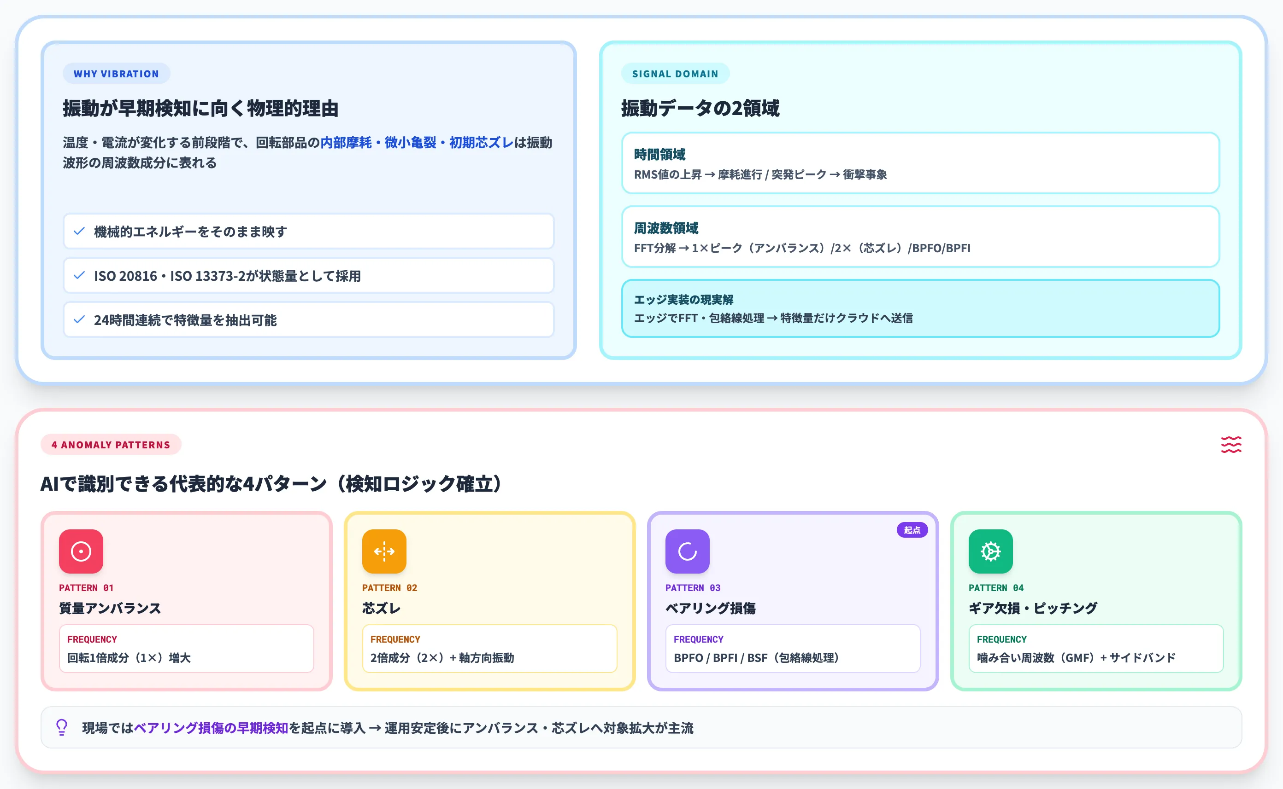The height and width of the screenshot is (789, 1283).
Task: Click the RMS値の上昇 → 摩耗進行 description
Action: (760, 174)
